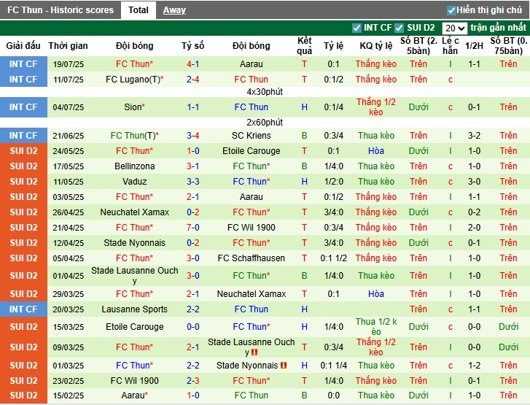Click the 0:1 1/2 handicap for FC Schaffhausen

pyautogui.click(x=334, y=258)
